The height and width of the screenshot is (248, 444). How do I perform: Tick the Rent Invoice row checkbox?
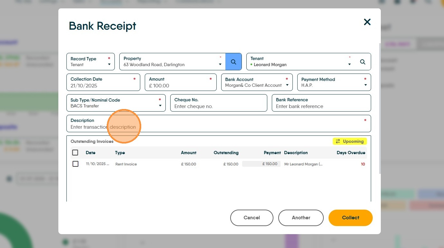(x=75, y=164)
